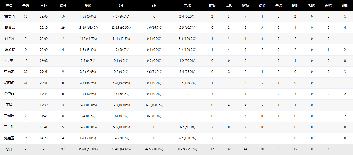Click the 总计 row label
353x155 pixels.
click(9, 149)
